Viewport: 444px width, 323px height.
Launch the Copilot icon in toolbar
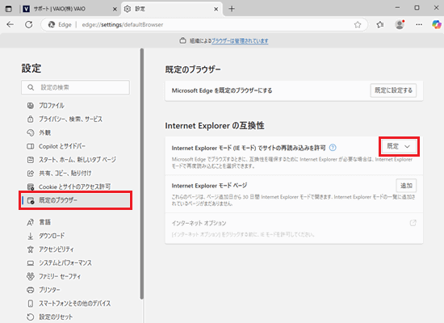437,25
